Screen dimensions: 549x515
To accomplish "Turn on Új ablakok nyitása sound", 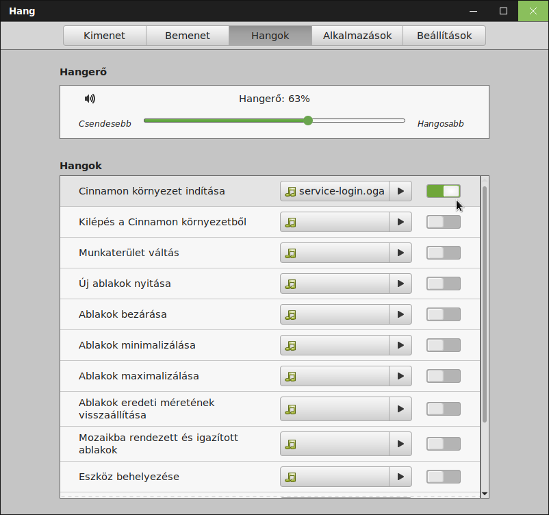I will tap(444, 284).
